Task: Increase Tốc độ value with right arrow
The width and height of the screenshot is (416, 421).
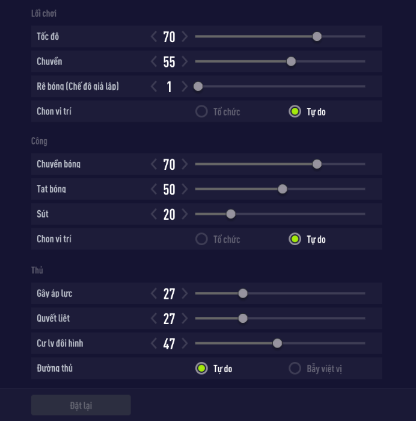Action: tap(185, 37)
